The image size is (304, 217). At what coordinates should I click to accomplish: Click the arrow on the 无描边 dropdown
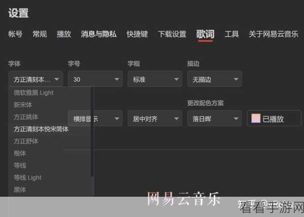pos(236,79)
